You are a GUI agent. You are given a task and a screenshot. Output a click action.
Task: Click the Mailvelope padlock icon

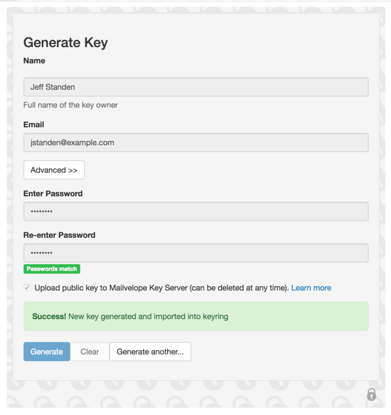(x=371, y=394)
